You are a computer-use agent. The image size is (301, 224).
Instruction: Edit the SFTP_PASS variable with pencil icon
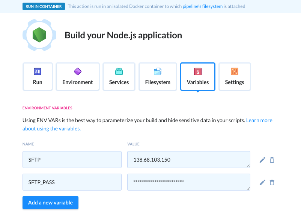click(x=262, y=182)
